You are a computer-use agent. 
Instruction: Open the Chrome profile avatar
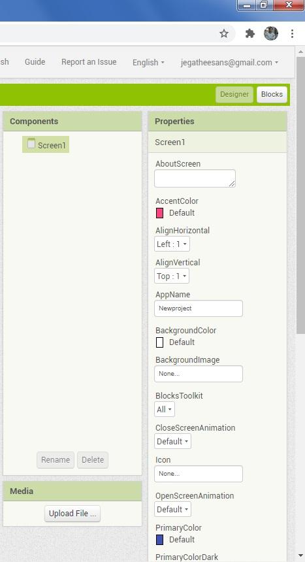click(x=271, y=34)
